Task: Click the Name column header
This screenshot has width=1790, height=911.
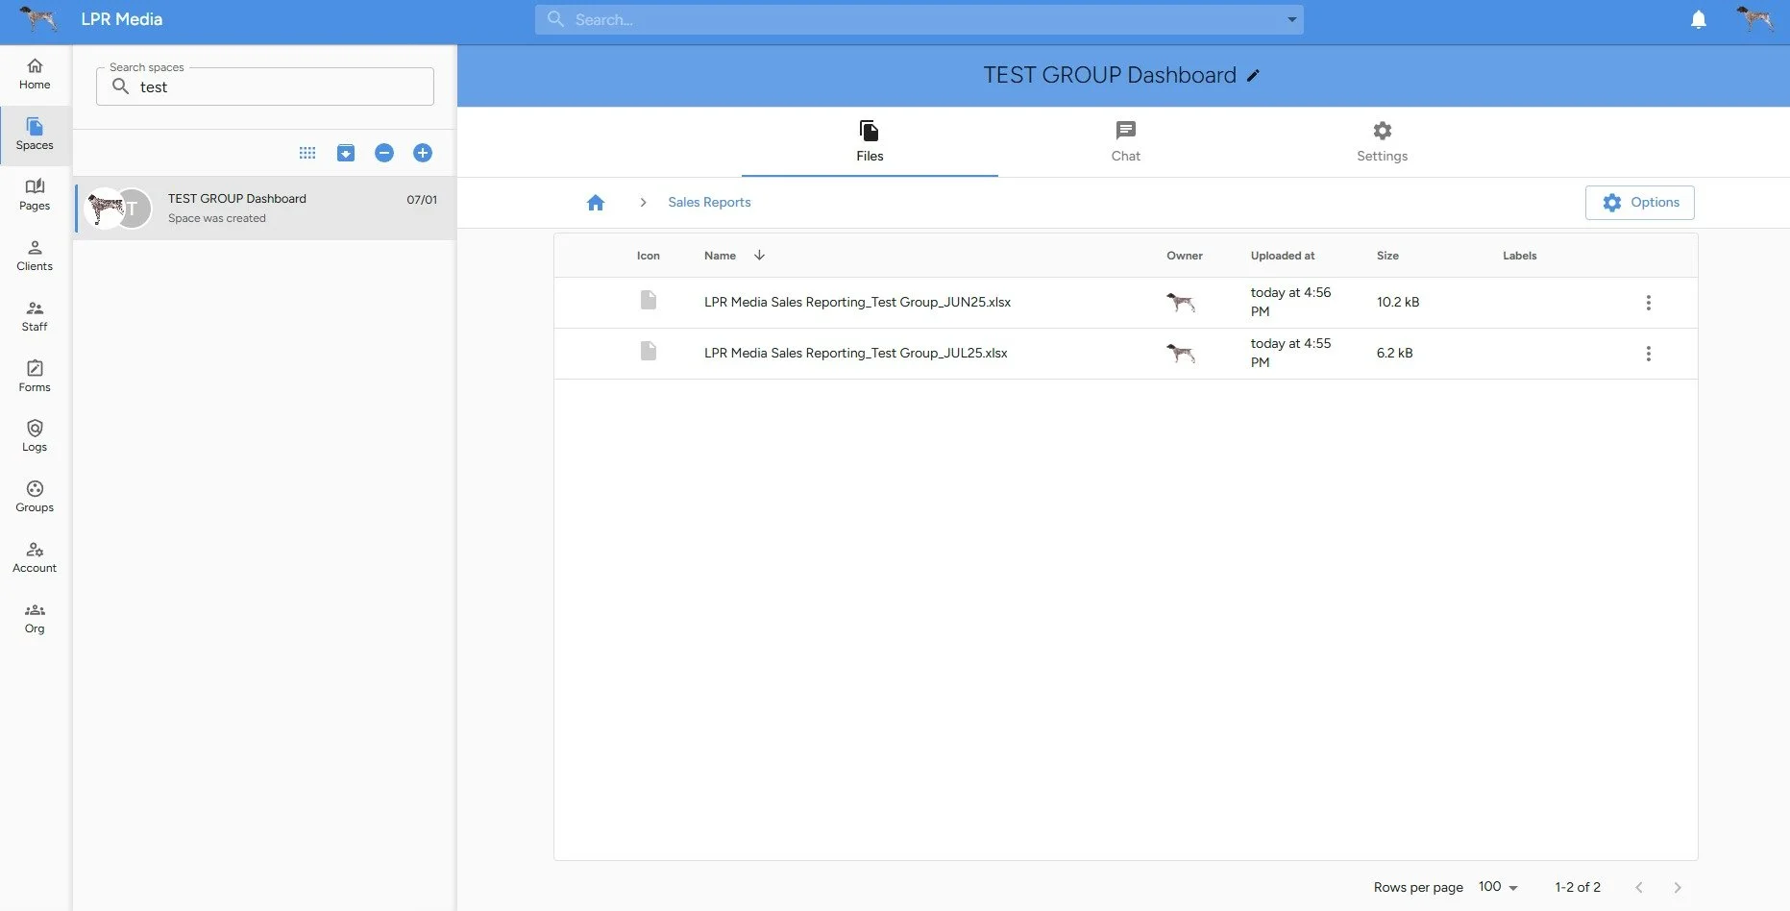Action: [720, 256]
